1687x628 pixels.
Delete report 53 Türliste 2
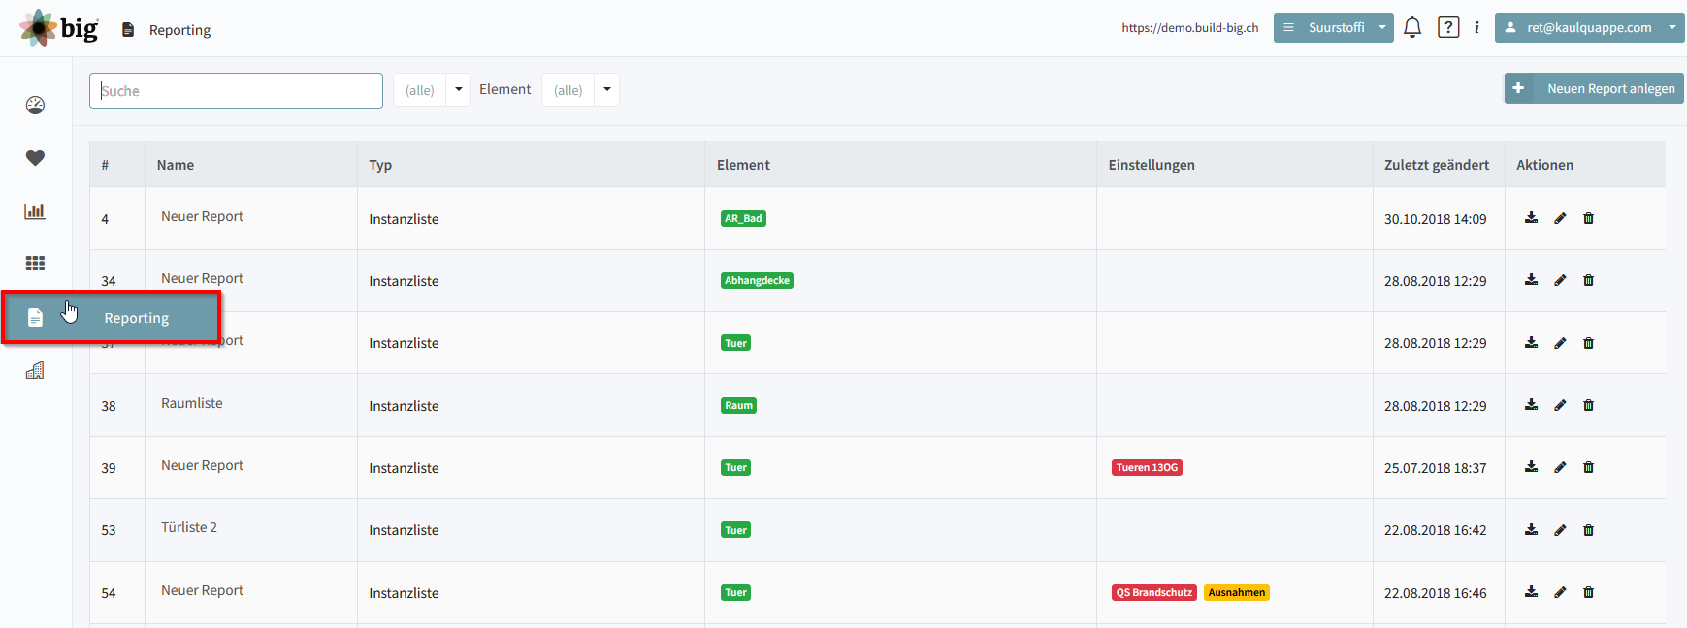[1588, 530]
